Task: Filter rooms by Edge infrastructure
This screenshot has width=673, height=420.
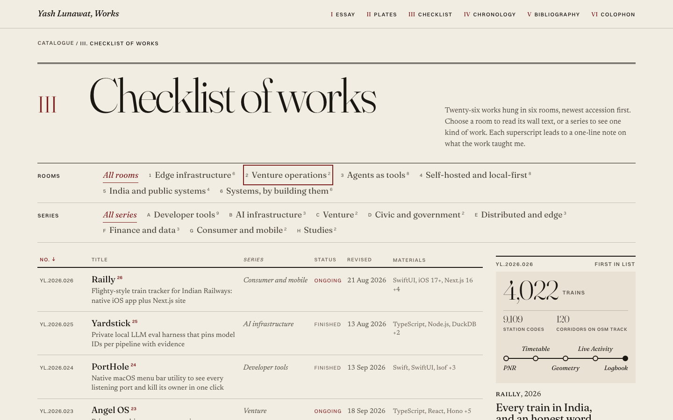Action: click(192, 175)
